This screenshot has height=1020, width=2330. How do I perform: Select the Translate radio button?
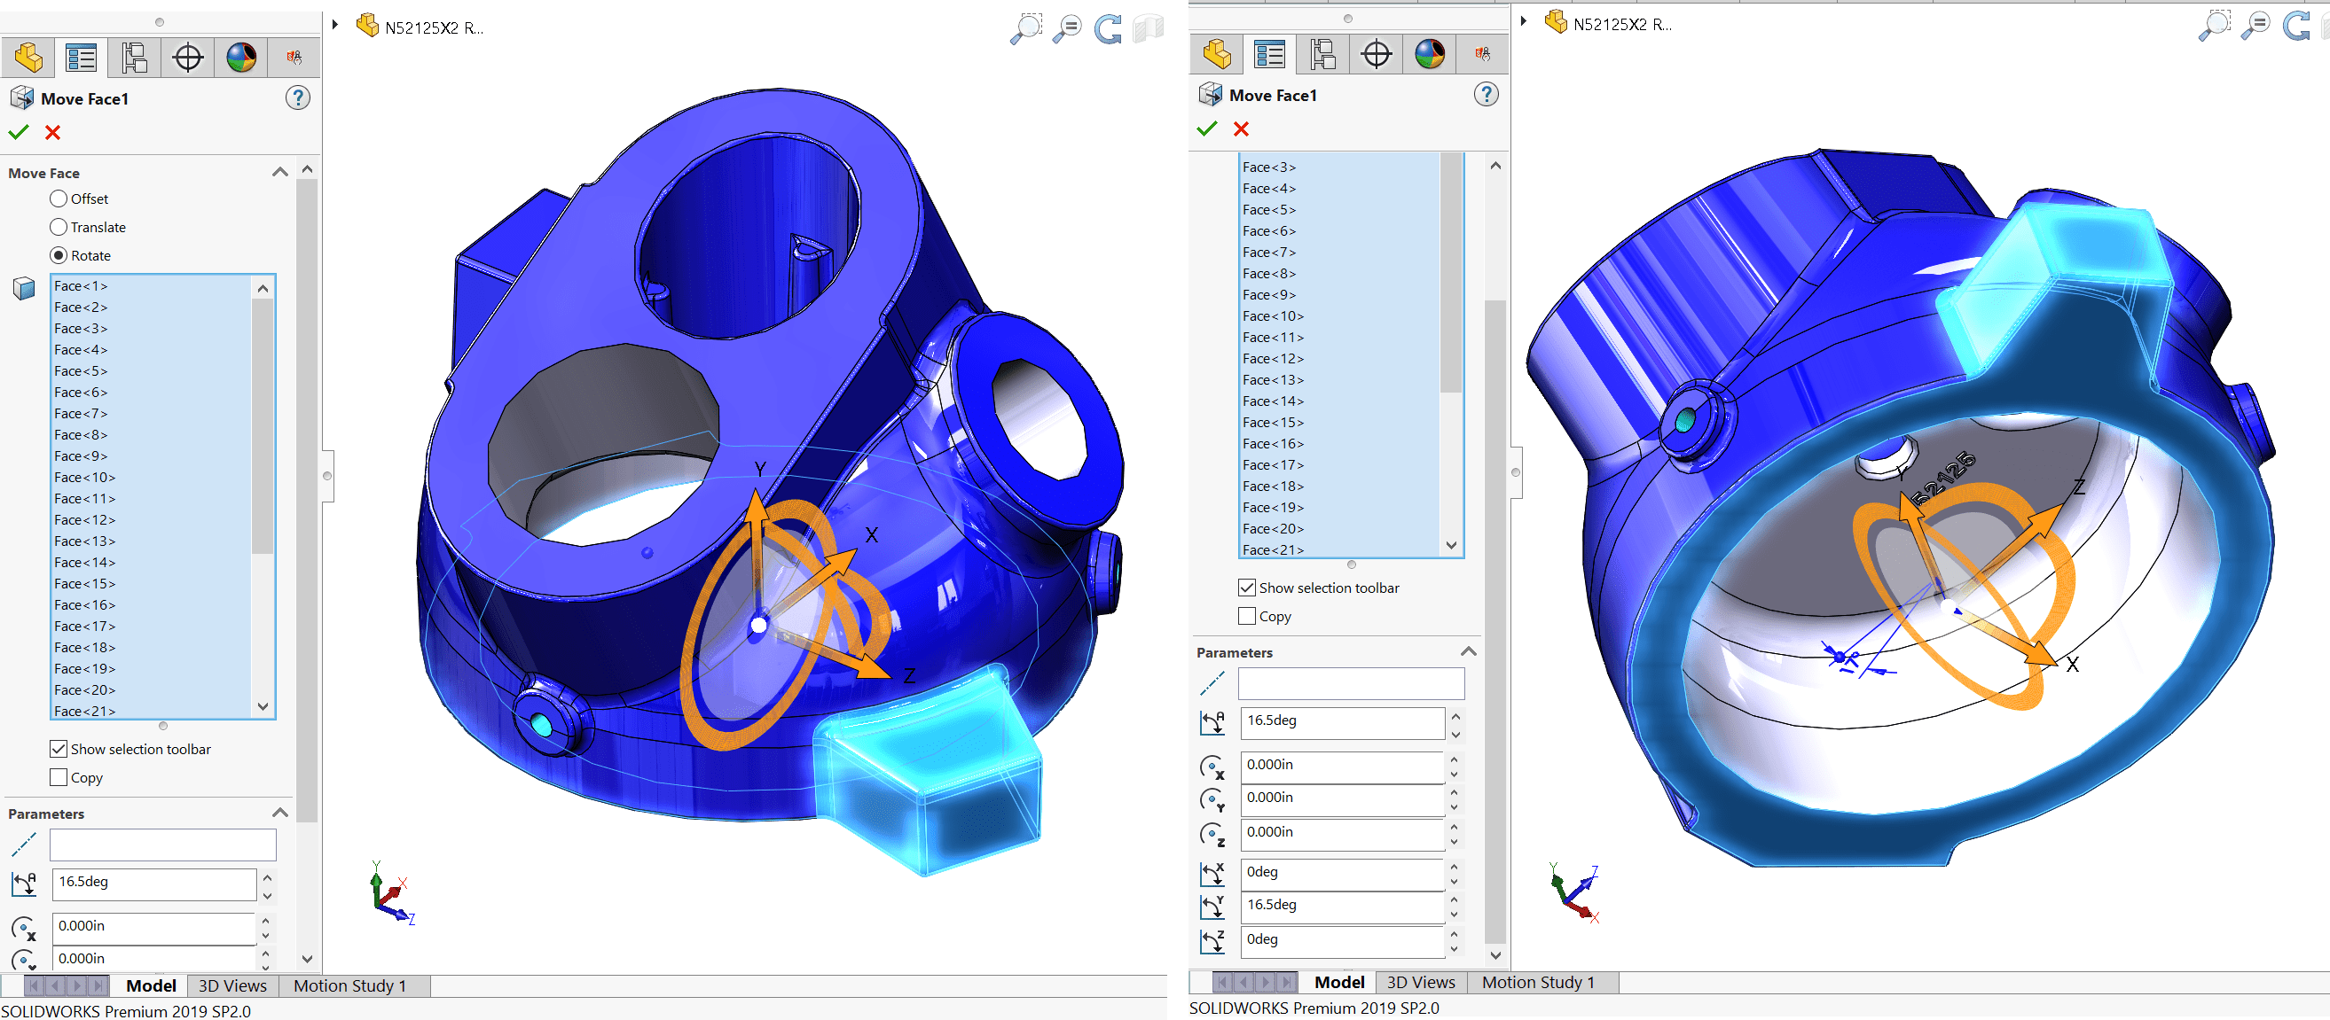(x=59, y=227)
